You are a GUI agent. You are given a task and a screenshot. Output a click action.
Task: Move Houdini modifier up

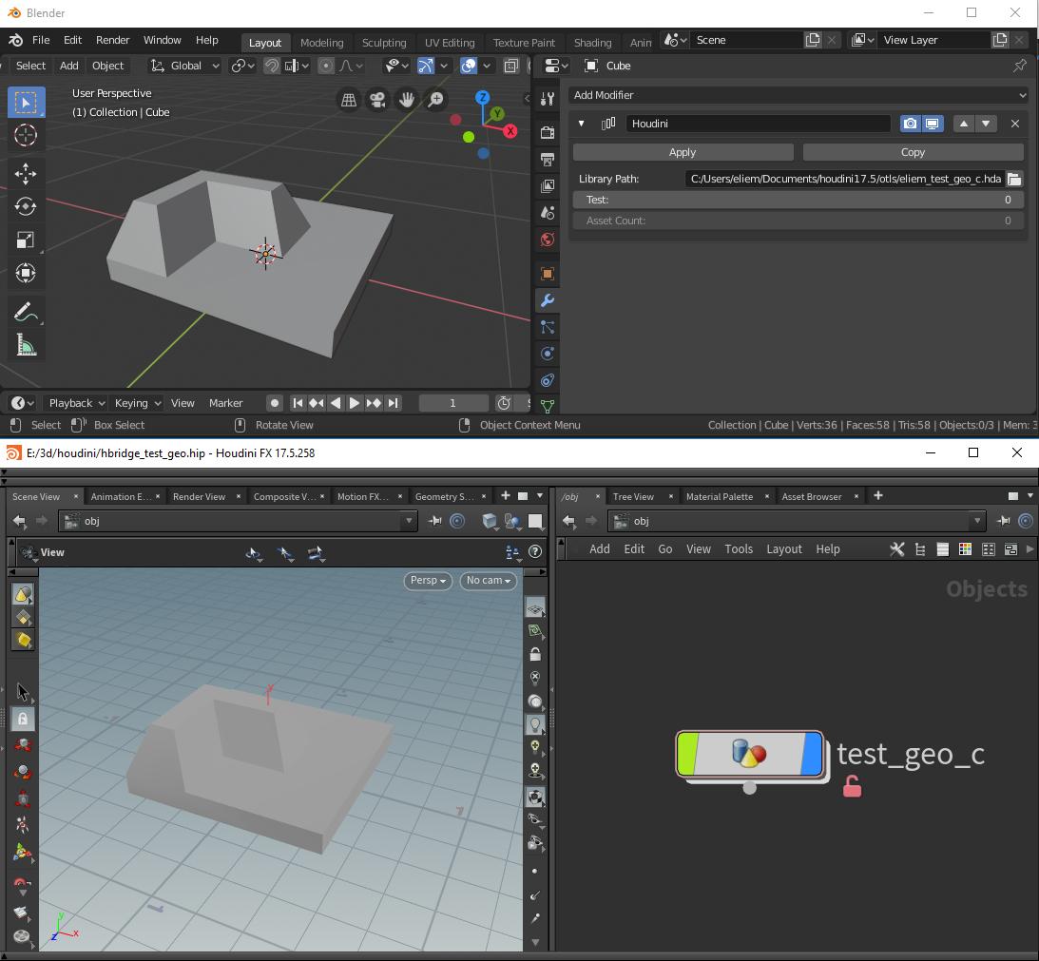[x=964, y=124]
